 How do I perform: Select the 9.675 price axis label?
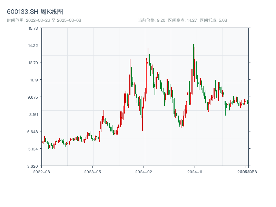click(x=33, y=97)
